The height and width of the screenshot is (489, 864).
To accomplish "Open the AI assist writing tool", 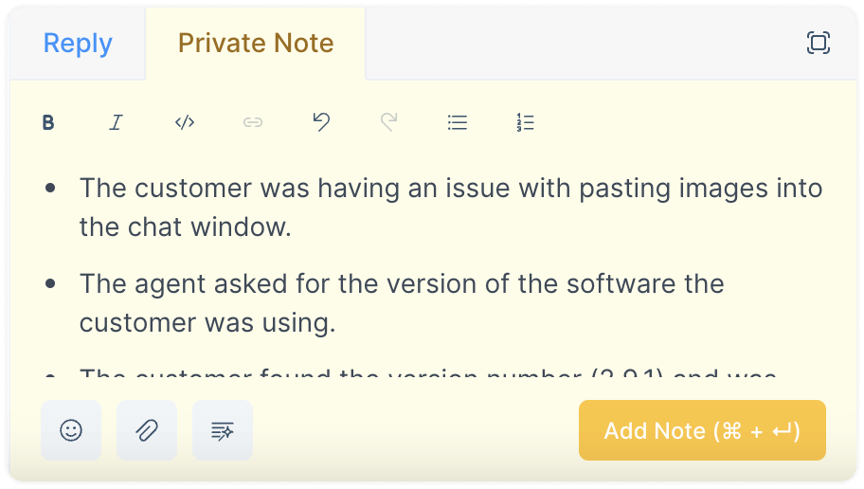I will (223, 430).
